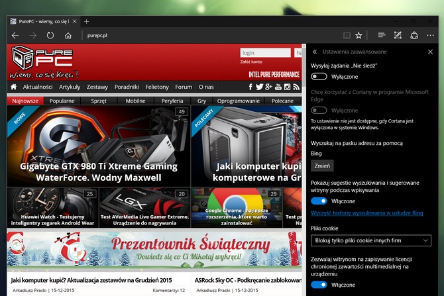This screenshot has width=444, height=296.
Task: Open PurePC Twitter icon
Action: coord(259,87)
